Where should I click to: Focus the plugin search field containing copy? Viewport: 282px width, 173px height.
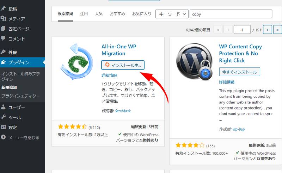(231, 14)
